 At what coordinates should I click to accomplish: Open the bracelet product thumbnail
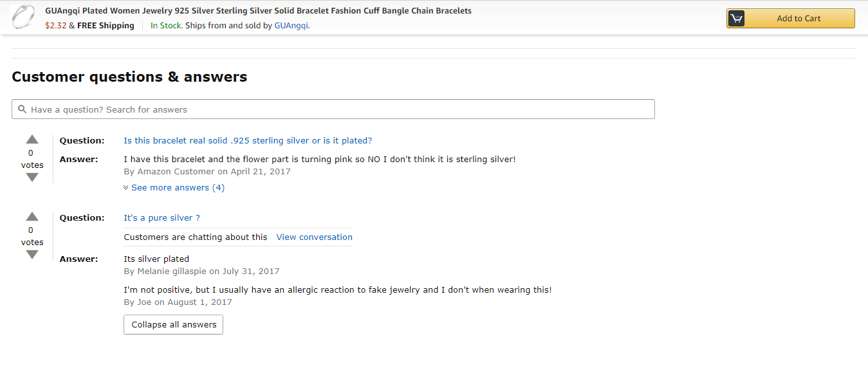click(24, 17)
